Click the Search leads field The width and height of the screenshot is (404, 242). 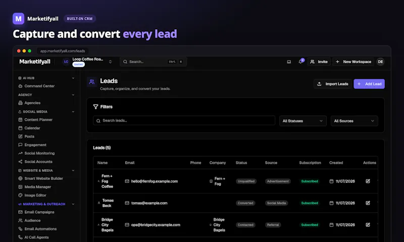[x=184, y=120]
